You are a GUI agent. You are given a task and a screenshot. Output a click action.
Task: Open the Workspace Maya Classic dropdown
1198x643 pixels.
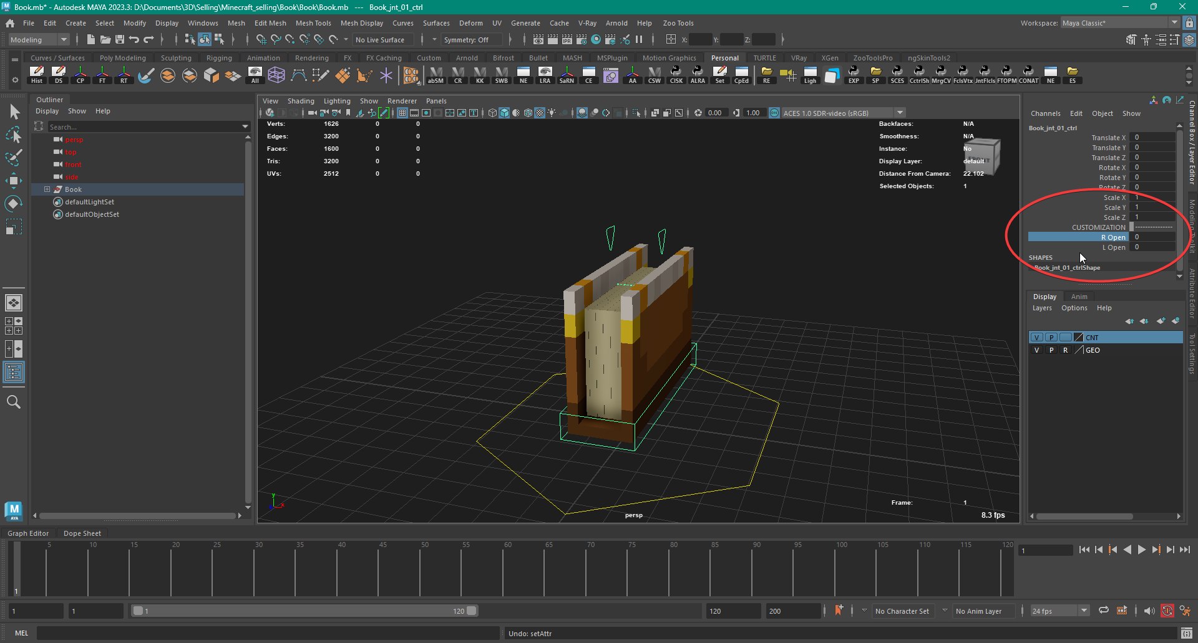click(1120, 22)
